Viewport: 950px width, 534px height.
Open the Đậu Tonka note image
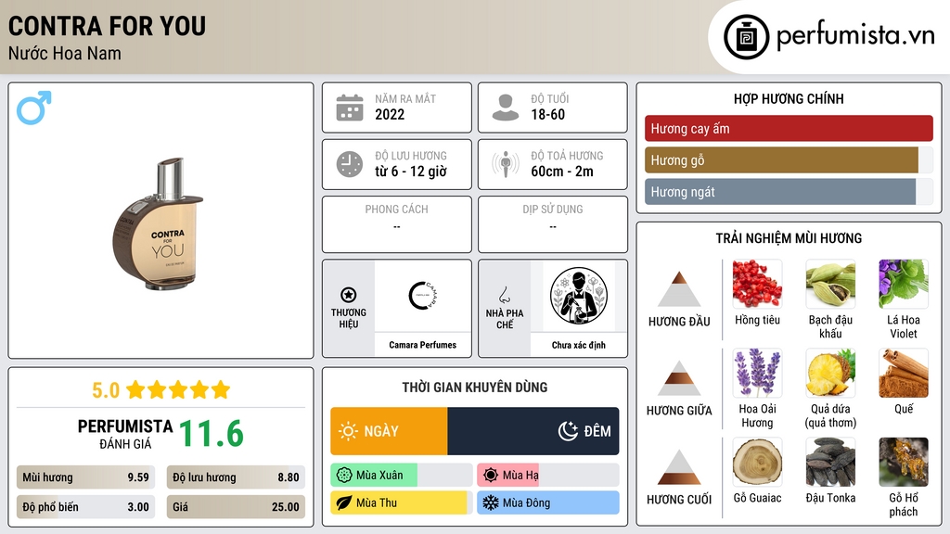830,462
